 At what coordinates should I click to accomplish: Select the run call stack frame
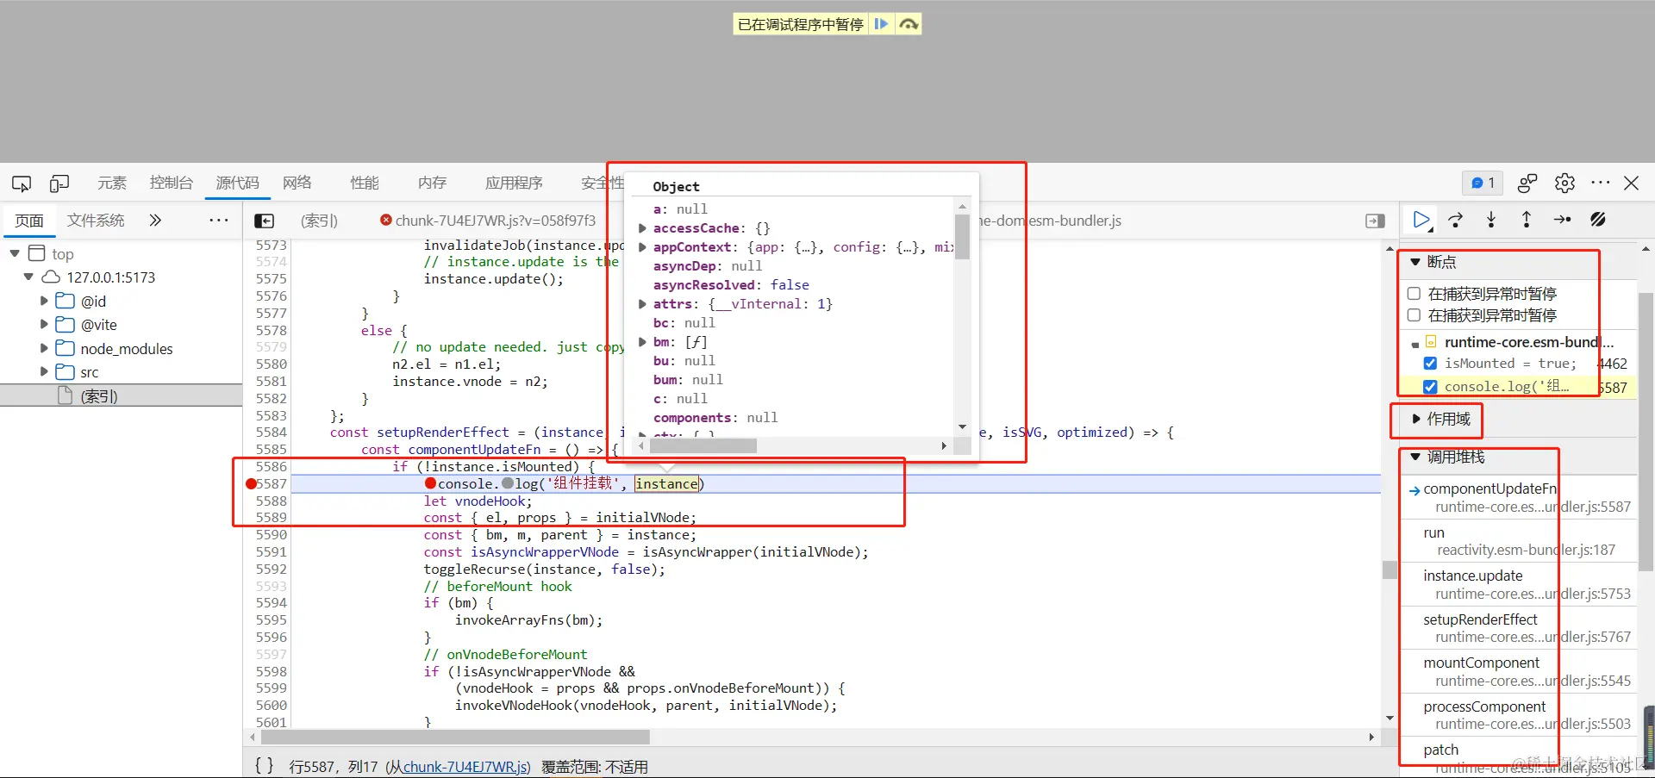click(1519, 541)
